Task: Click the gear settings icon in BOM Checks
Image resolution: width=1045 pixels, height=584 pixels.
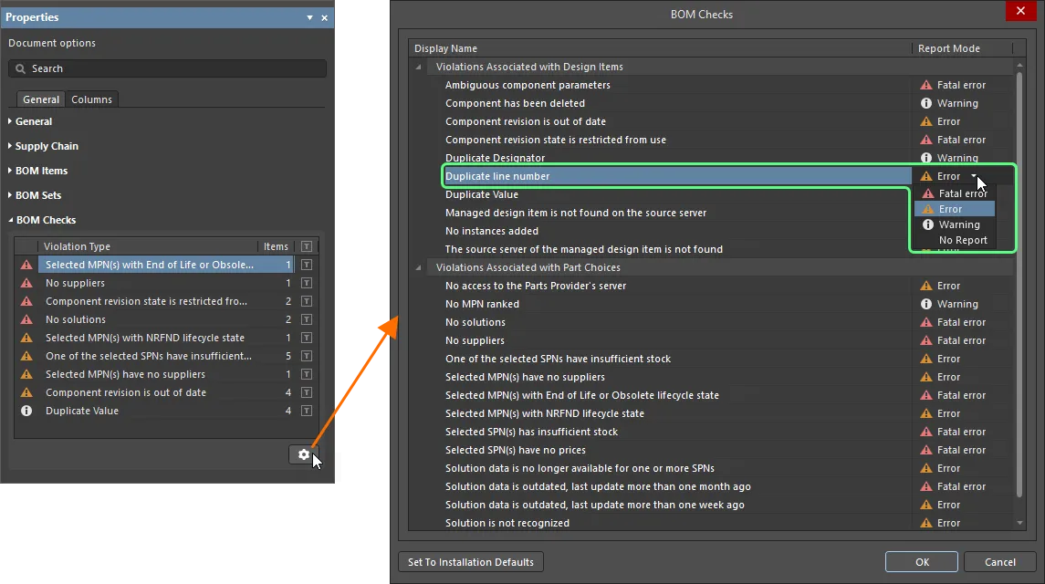Action: (x=303, y=454)
